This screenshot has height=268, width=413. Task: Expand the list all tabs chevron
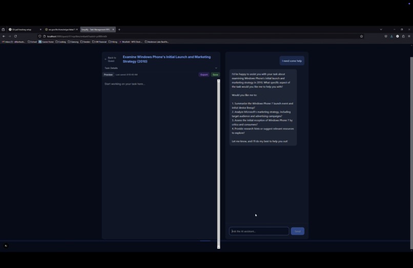pos(381,30)
